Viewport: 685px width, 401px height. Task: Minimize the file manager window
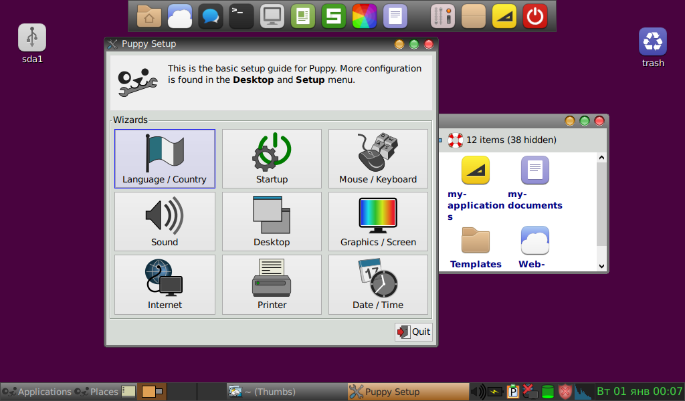tap(570, 121)
